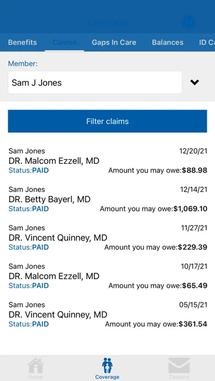Viewport: 215px width, 381px height.
Task: Open the 12/20/21 Dr. Malcom Ezzell claim
Action: (x=107, y=160)
